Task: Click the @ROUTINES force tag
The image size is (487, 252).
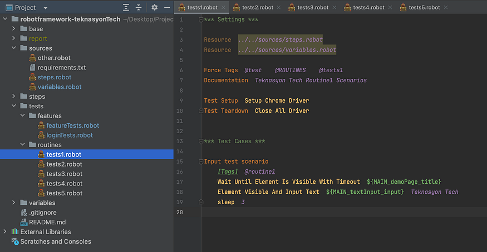Action: click(291, 70)
